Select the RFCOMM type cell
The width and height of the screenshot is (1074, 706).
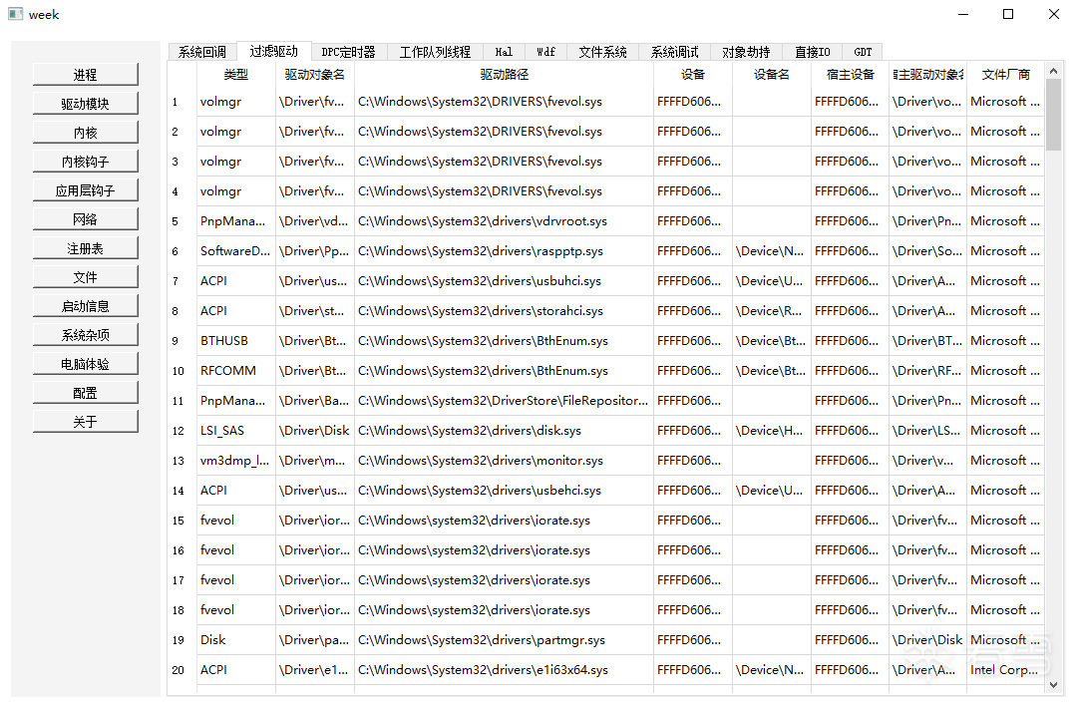(235, 371)
